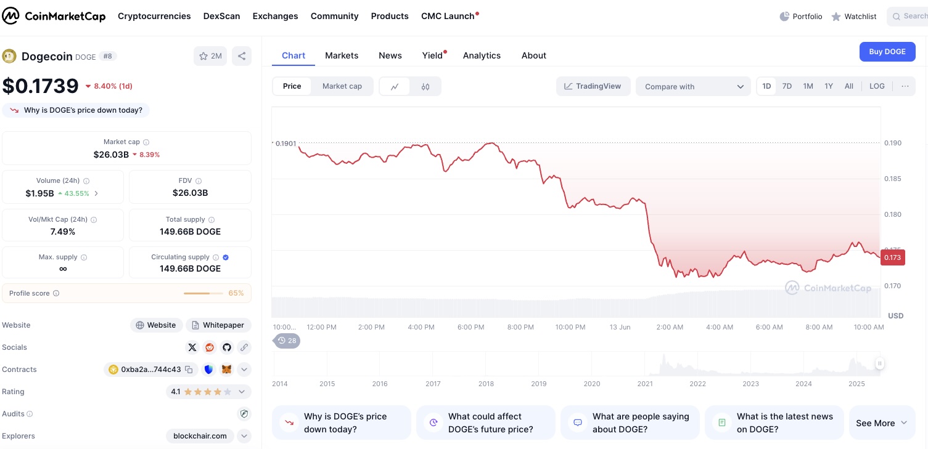The height and width of the screenshot is (449, 928).
Task: Click the MetaMask fox icon
Action: click(x=226, y=370)
